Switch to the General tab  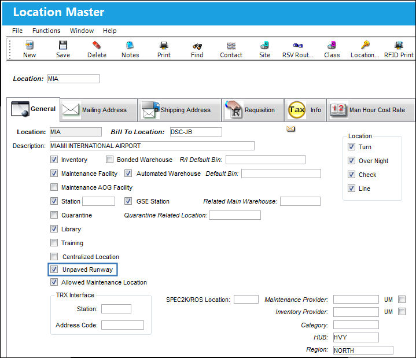[x=34, y=109]
